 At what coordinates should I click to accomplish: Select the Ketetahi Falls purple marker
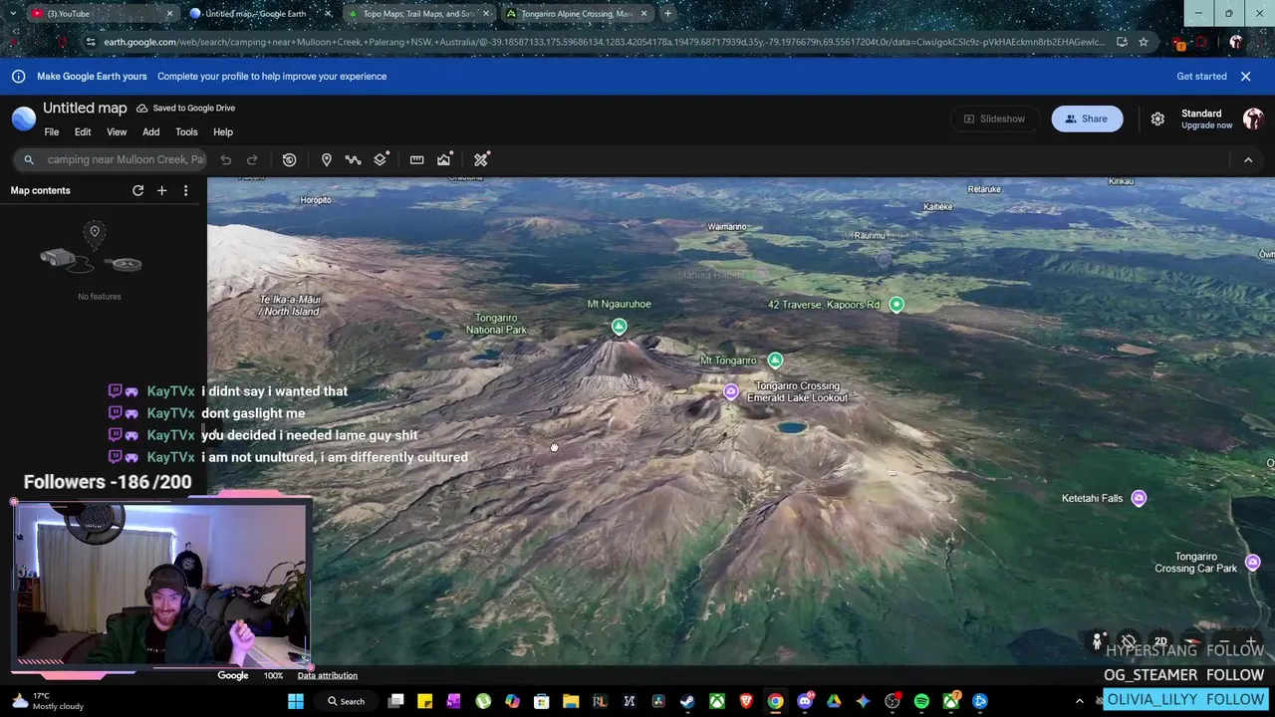coord(1139,498)
